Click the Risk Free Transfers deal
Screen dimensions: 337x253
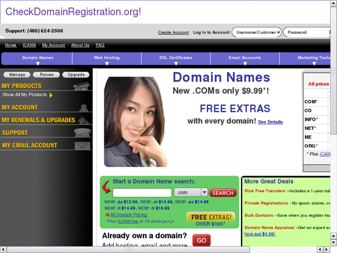coord(265,191)
